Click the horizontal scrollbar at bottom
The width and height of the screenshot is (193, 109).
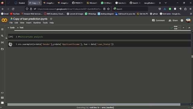pos(94,104)
